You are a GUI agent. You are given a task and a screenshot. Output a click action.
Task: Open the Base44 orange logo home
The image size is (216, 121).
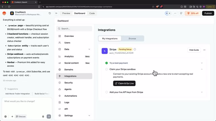tap(4, 13)
